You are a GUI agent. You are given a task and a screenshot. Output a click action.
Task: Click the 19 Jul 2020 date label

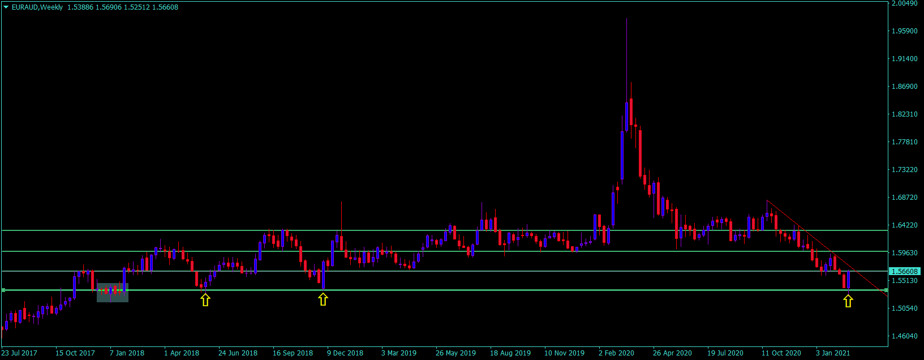click(725, 353)
